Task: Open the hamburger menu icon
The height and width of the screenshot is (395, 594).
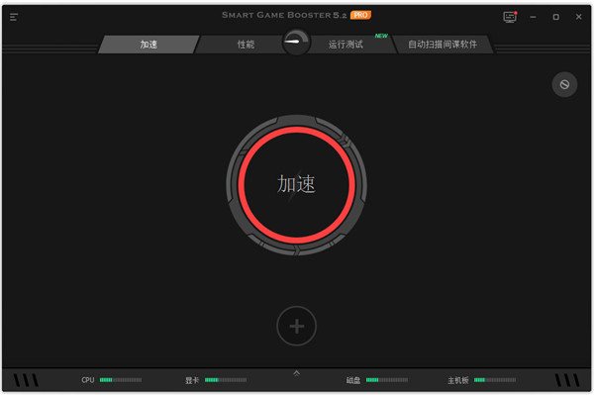Action: click(x=14, y=17)
